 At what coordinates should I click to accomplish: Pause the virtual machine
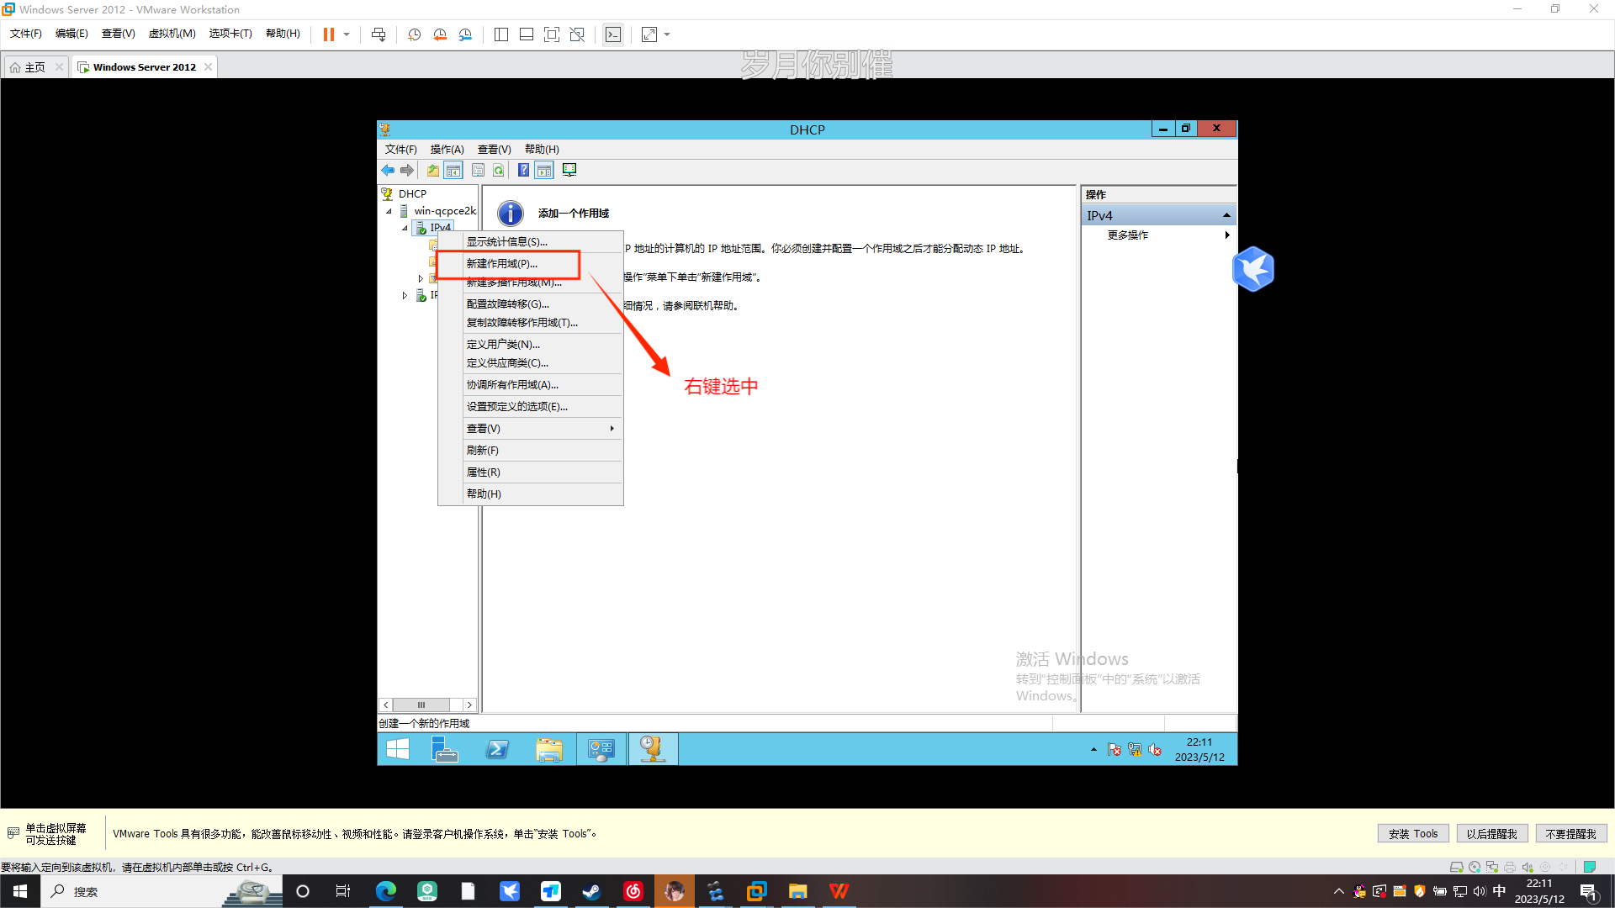328,34
